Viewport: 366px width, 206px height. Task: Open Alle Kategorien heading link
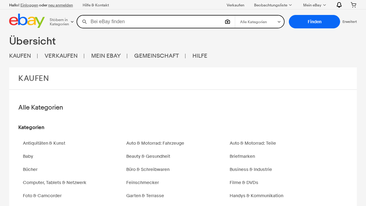pos(41,107)
